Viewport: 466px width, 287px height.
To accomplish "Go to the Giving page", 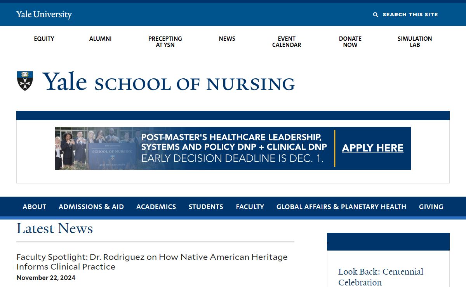I will click(x=431, y=207).
